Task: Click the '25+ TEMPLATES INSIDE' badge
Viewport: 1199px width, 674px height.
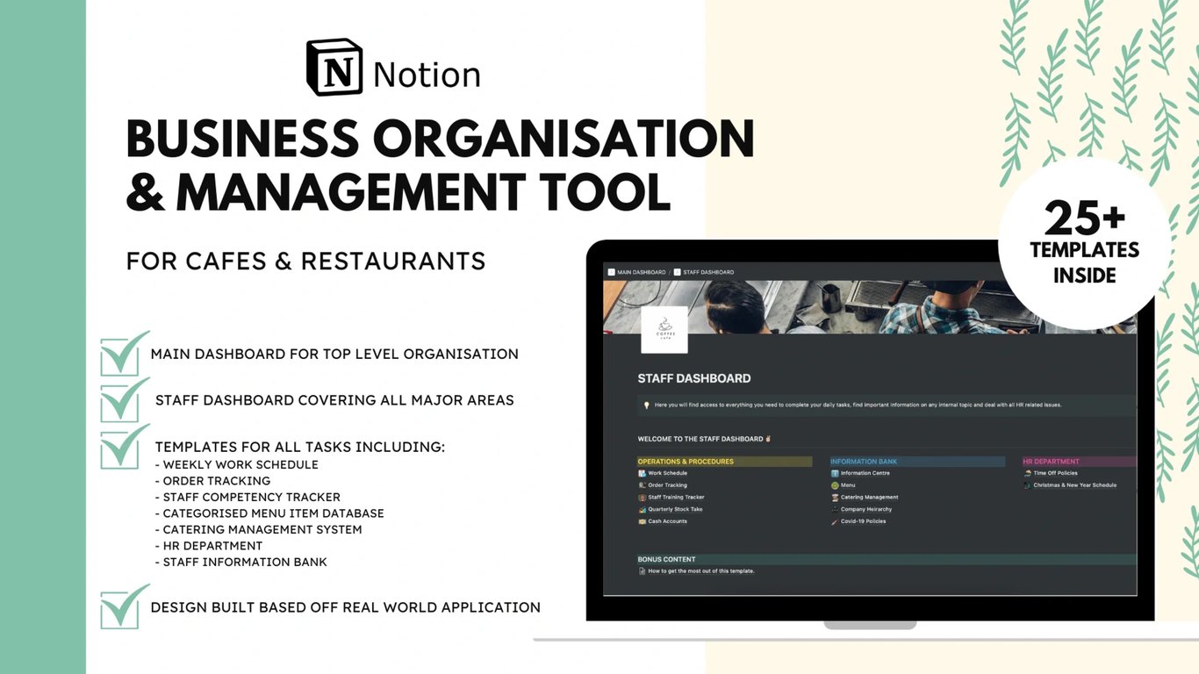Action: 1085,243
